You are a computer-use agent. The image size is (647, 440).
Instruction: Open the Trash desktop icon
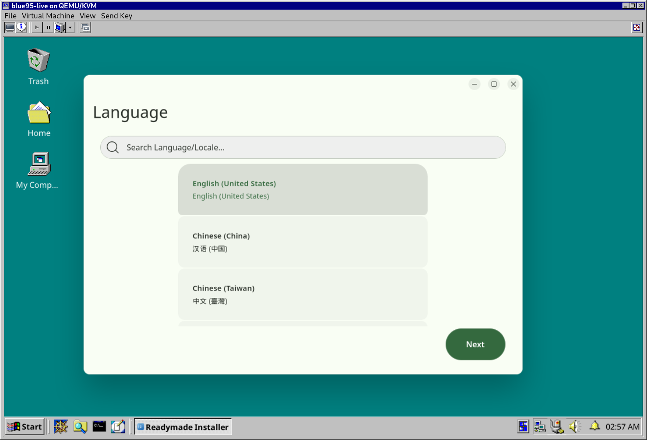(x=39, y=66)
